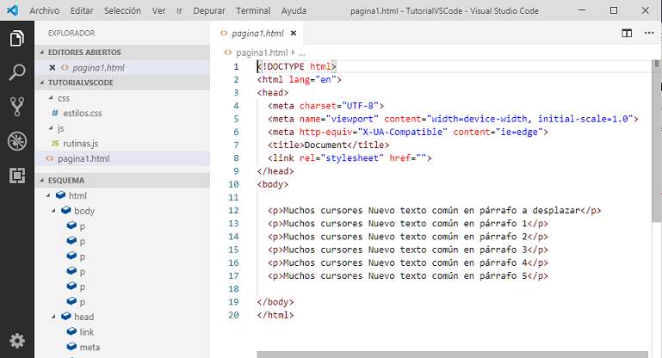Open the Terminal menu
662x358 pixels.
click(253, 10)
